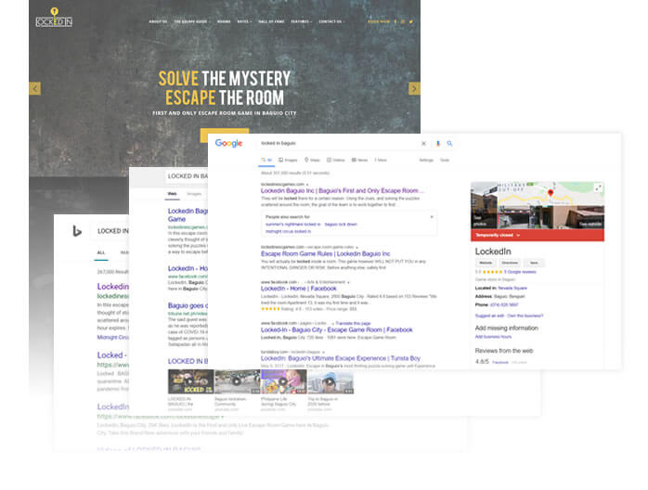Open the Nevada Square location link
The width and height of the screenshot is (648, 490).
512,288
